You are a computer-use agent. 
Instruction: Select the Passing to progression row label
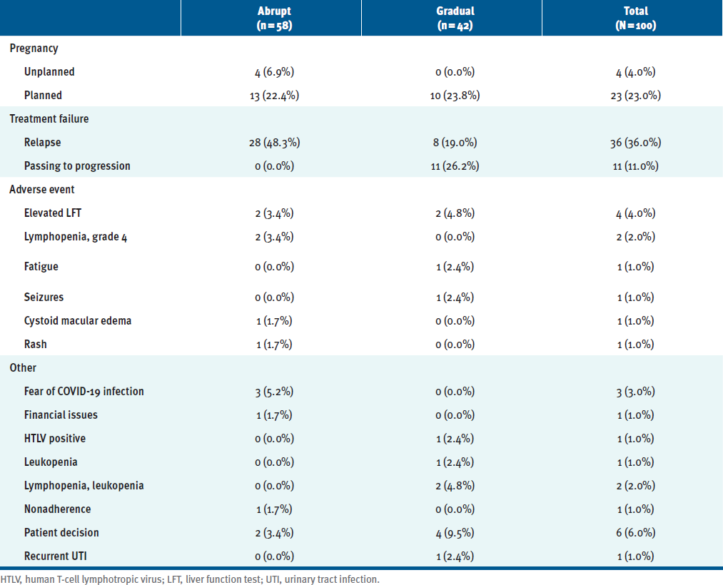pos(77,166)
